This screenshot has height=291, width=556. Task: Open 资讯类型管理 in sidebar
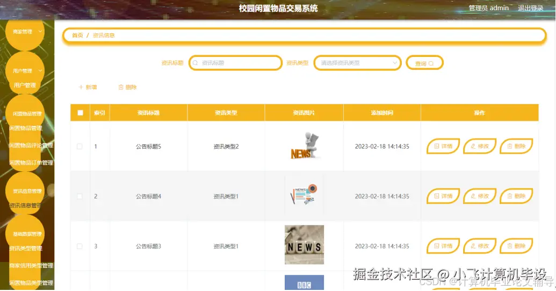26,248
